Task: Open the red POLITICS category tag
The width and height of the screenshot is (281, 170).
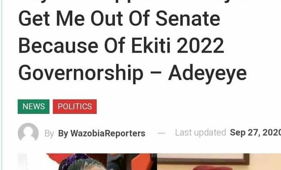Action: coord(75,106)
